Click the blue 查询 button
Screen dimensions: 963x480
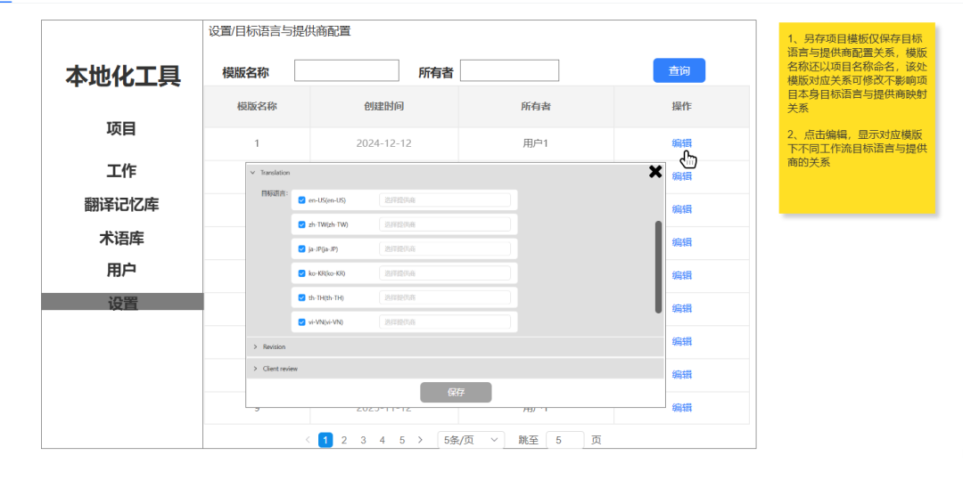tap(679, 71)
